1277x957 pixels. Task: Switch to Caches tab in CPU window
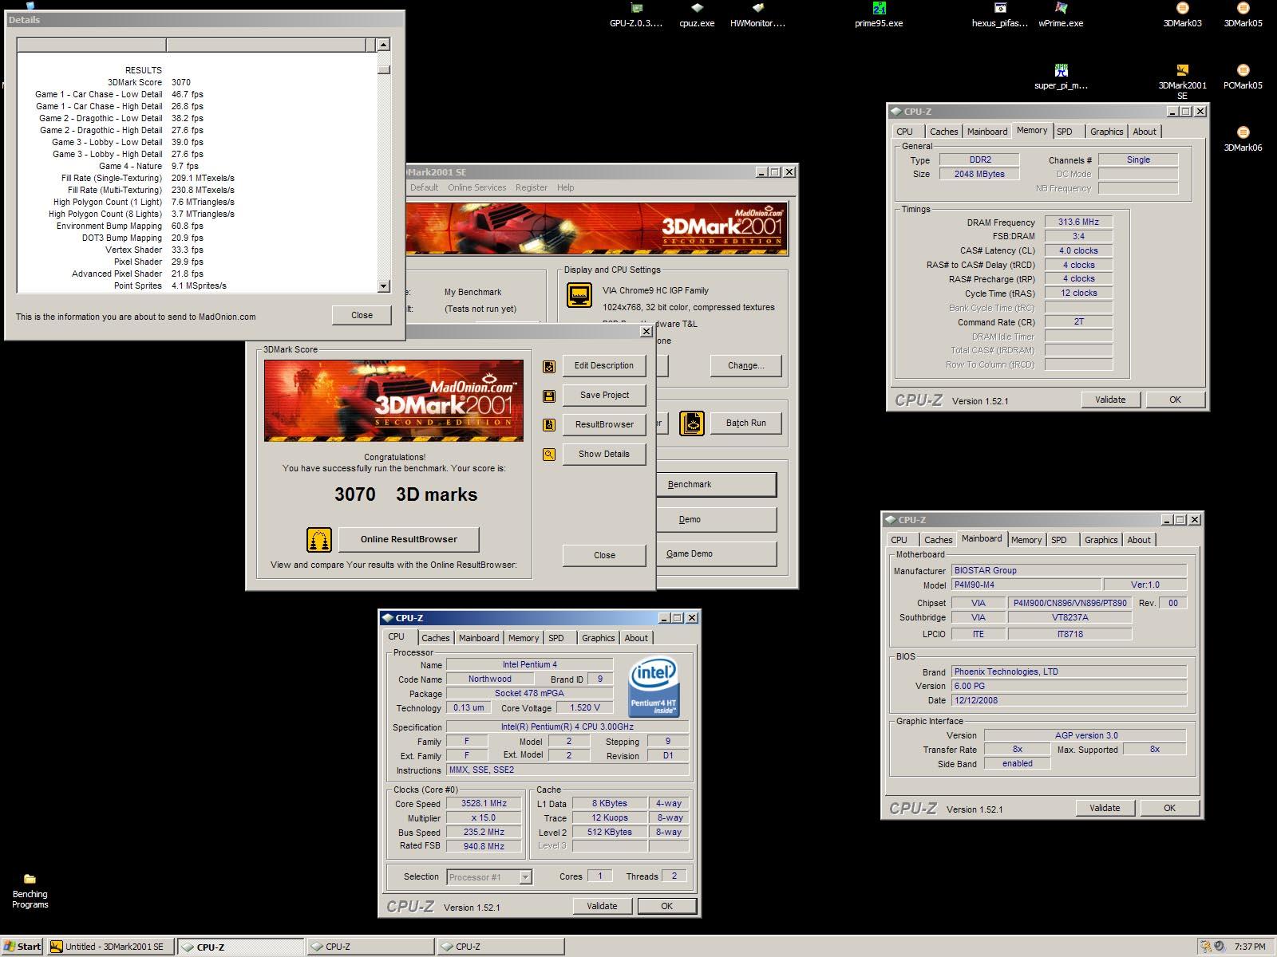[435, 638]
